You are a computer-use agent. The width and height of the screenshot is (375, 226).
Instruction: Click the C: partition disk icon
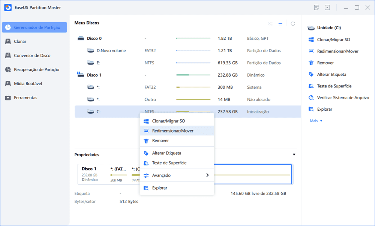tap(90, 111)
